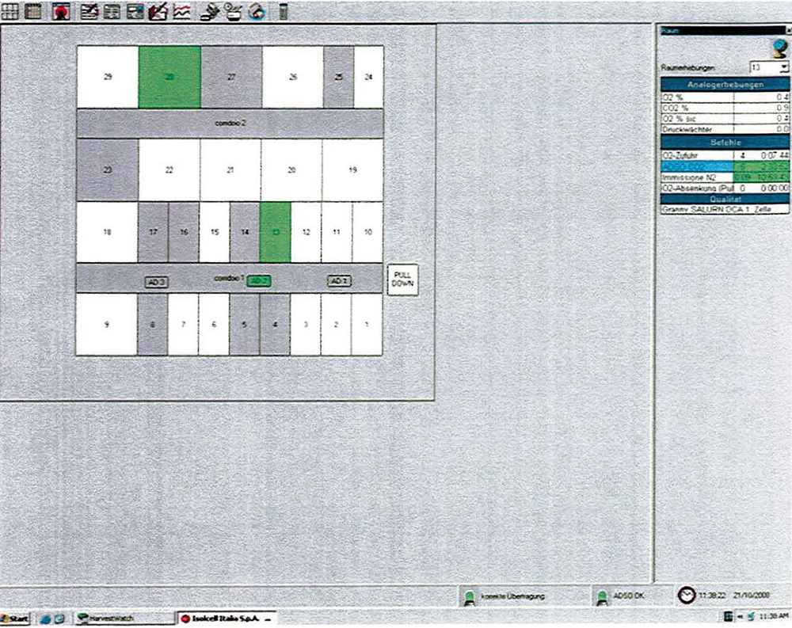
Task: Click the red alarm icon in toolbar
Action: pyautogui.click(x=61, y=11)
